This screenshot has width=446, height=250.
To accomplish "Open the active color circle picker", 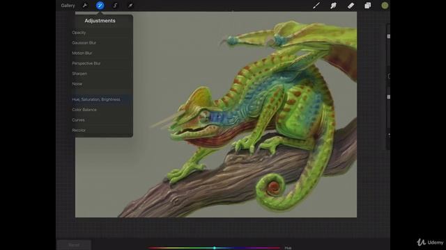I will [x=385, y=6].
